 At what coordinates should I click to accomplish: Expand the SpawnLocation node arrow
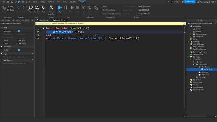pyautogui.click(x=191, y=34)
